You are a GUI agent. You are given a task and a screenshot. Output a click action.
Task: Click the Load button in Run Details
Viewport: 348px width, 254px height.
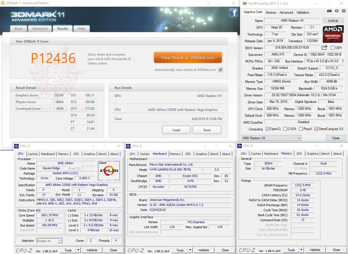pos(176,130)
